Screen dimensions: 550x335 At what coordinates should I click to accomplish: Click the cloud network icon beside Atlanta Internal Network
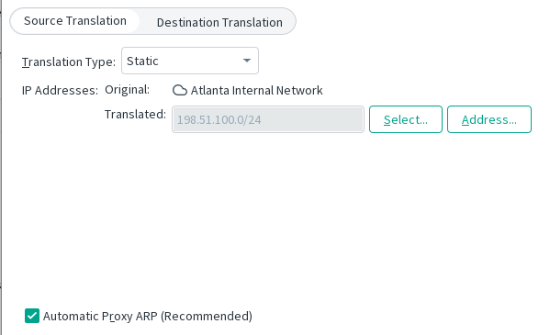(x=180, y=90)
